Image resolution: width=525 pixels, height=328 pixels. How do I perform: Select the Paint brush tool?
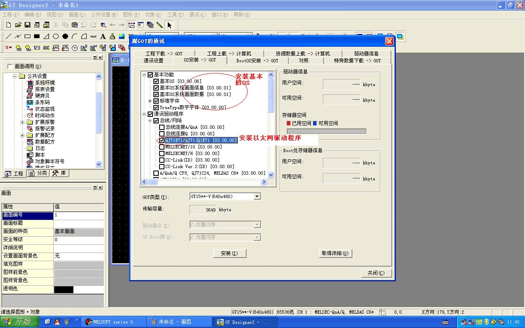(112, 36)
